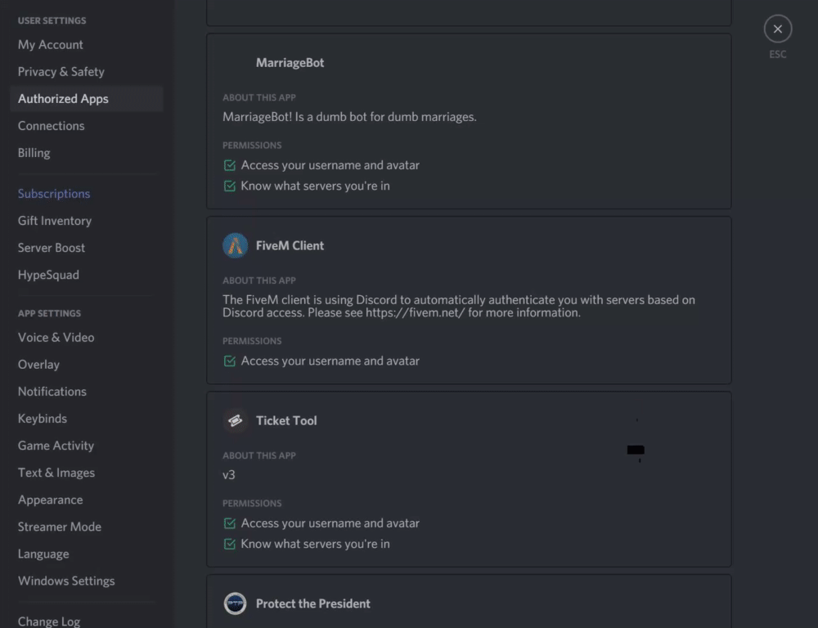Click MarriageBot know servers permission checkmark

click(230, 186)
